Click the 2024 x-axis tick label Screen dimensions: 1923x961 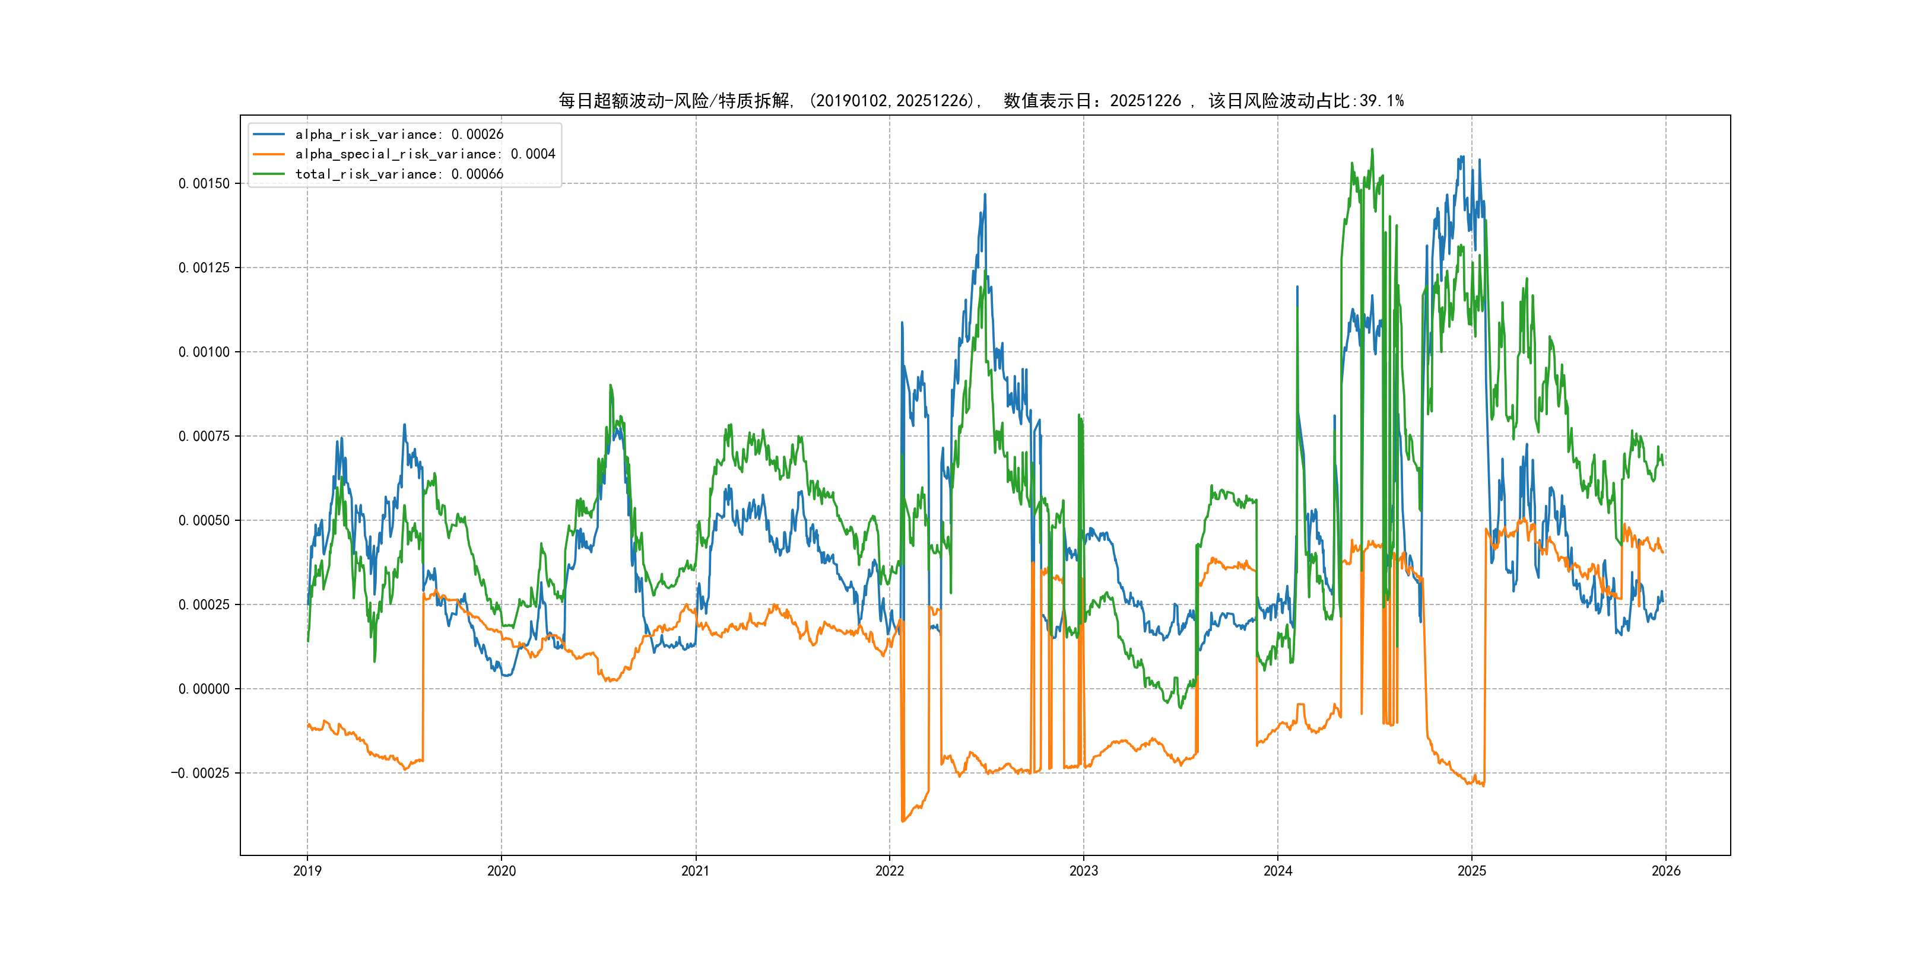pos(1277,871)
